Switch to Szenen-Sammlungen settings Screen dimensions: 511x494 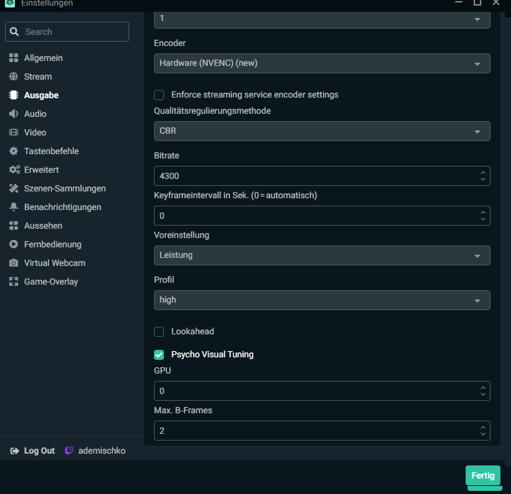(x=65, y=188)
